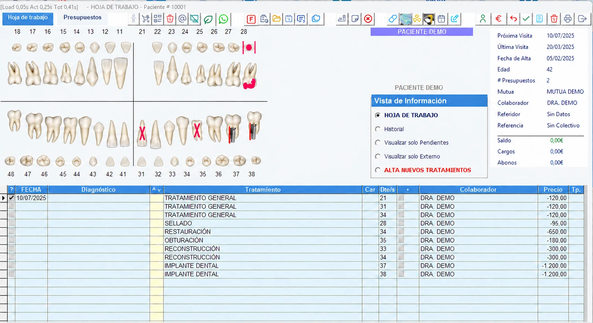593x323 pixels.
Task: Click the crossed-out monitor icon
Action: [195, 19]
